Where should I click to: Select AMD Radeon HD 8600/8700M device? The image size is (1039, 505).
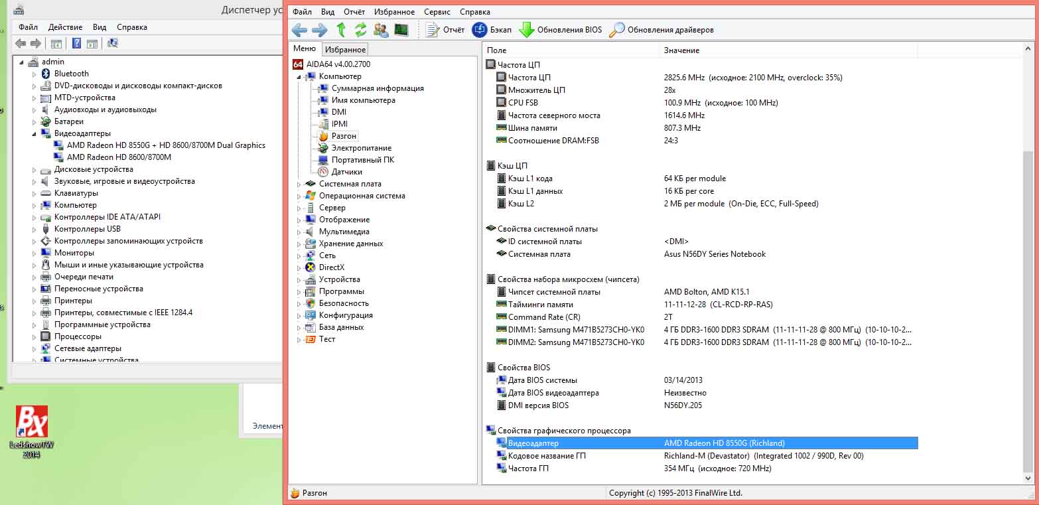[x=119, y=157]
